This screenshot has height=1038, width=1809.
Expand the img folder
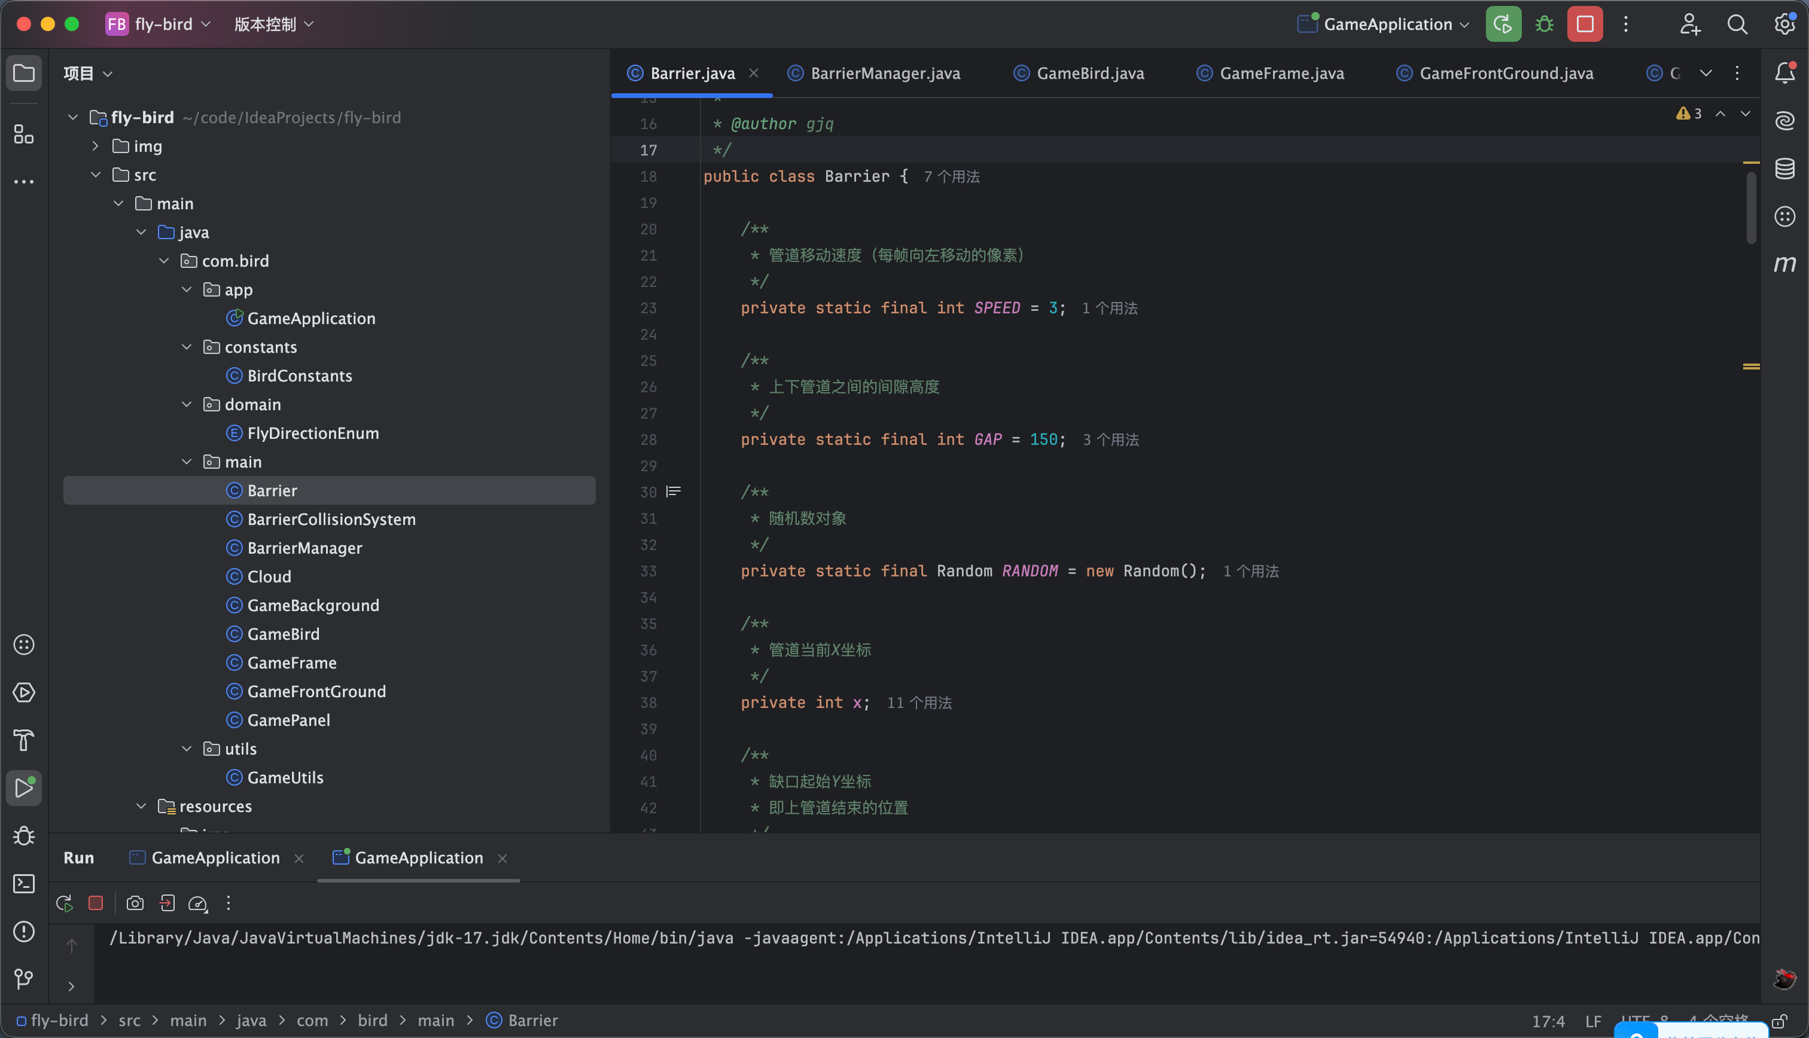click(x=96, y=145)
